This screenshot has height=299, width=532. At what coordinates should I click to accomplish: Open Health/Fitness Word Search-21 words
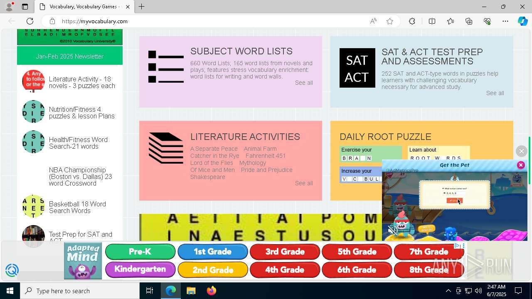click(78, 143)
